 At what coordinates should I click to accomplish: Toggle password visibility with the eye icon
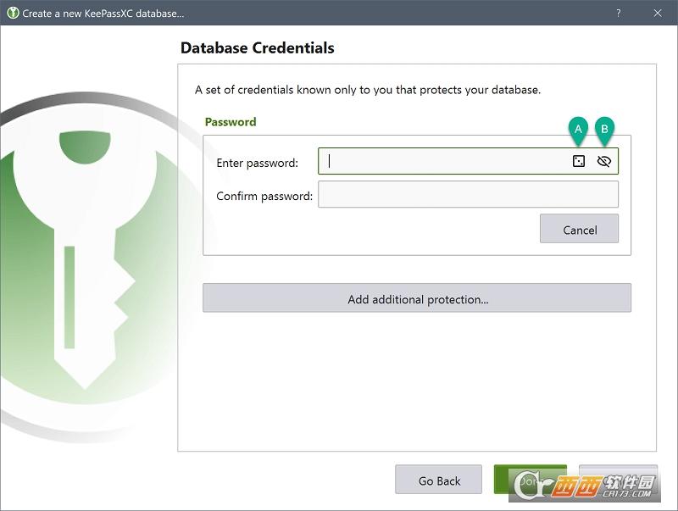pyautogui.click(x=603, y=161)
